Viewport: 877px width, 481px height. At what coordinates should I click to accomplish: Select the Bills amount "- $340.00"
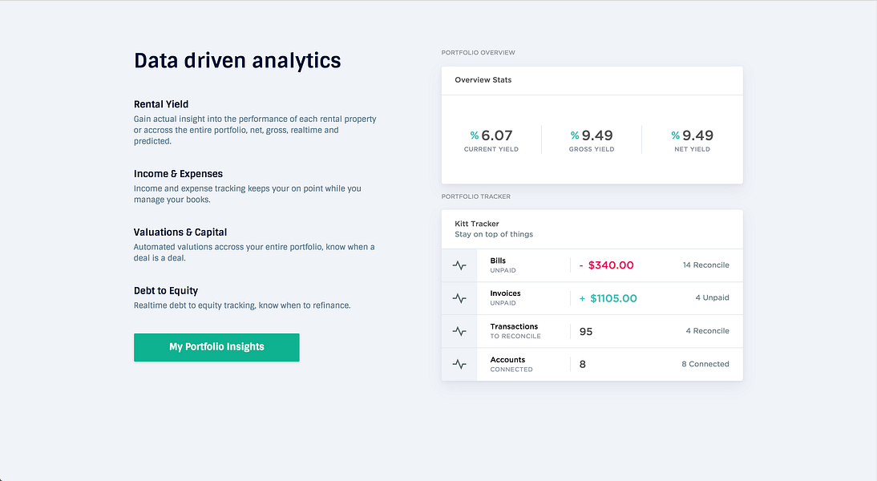click(606, 265)
